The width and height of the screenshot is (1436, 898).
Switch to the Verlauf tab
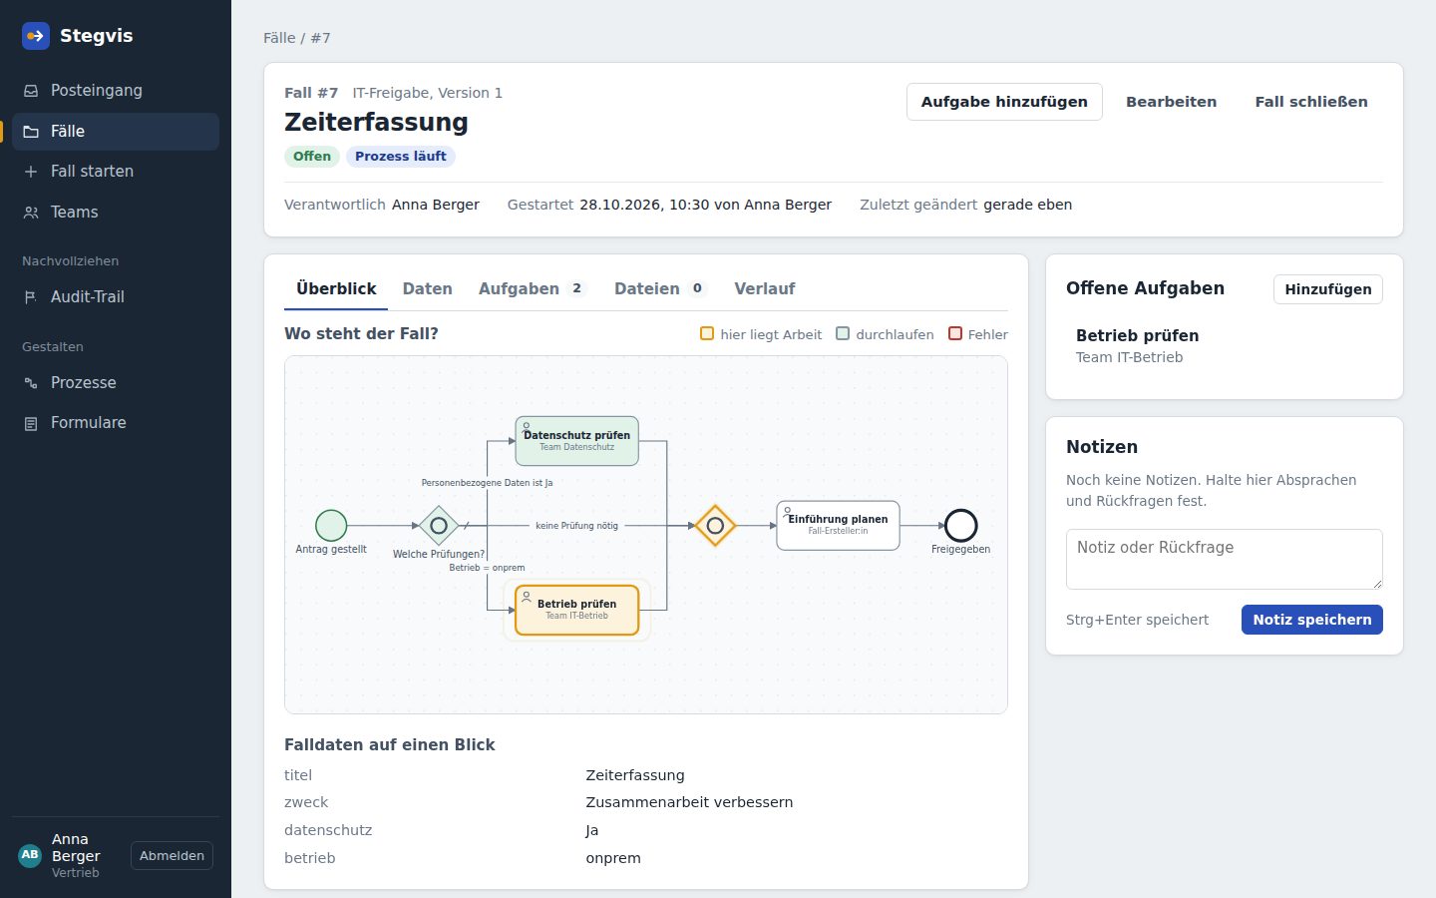point(765,289)
